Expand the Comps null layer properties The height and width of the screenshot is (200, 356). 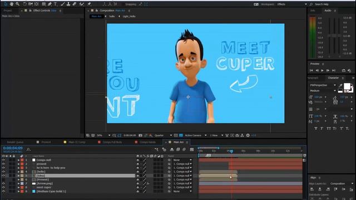(18, 160)
